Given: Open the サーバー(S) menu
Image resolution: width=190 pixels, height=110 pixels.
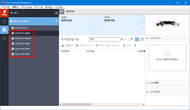Looking at the screenshot, I should tap(39, 7).
